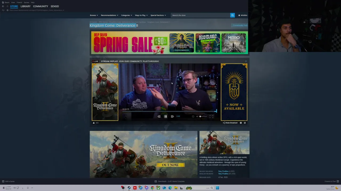Click the RPG Games breadcrumb link
341x191 pixels.
(103, 22)
